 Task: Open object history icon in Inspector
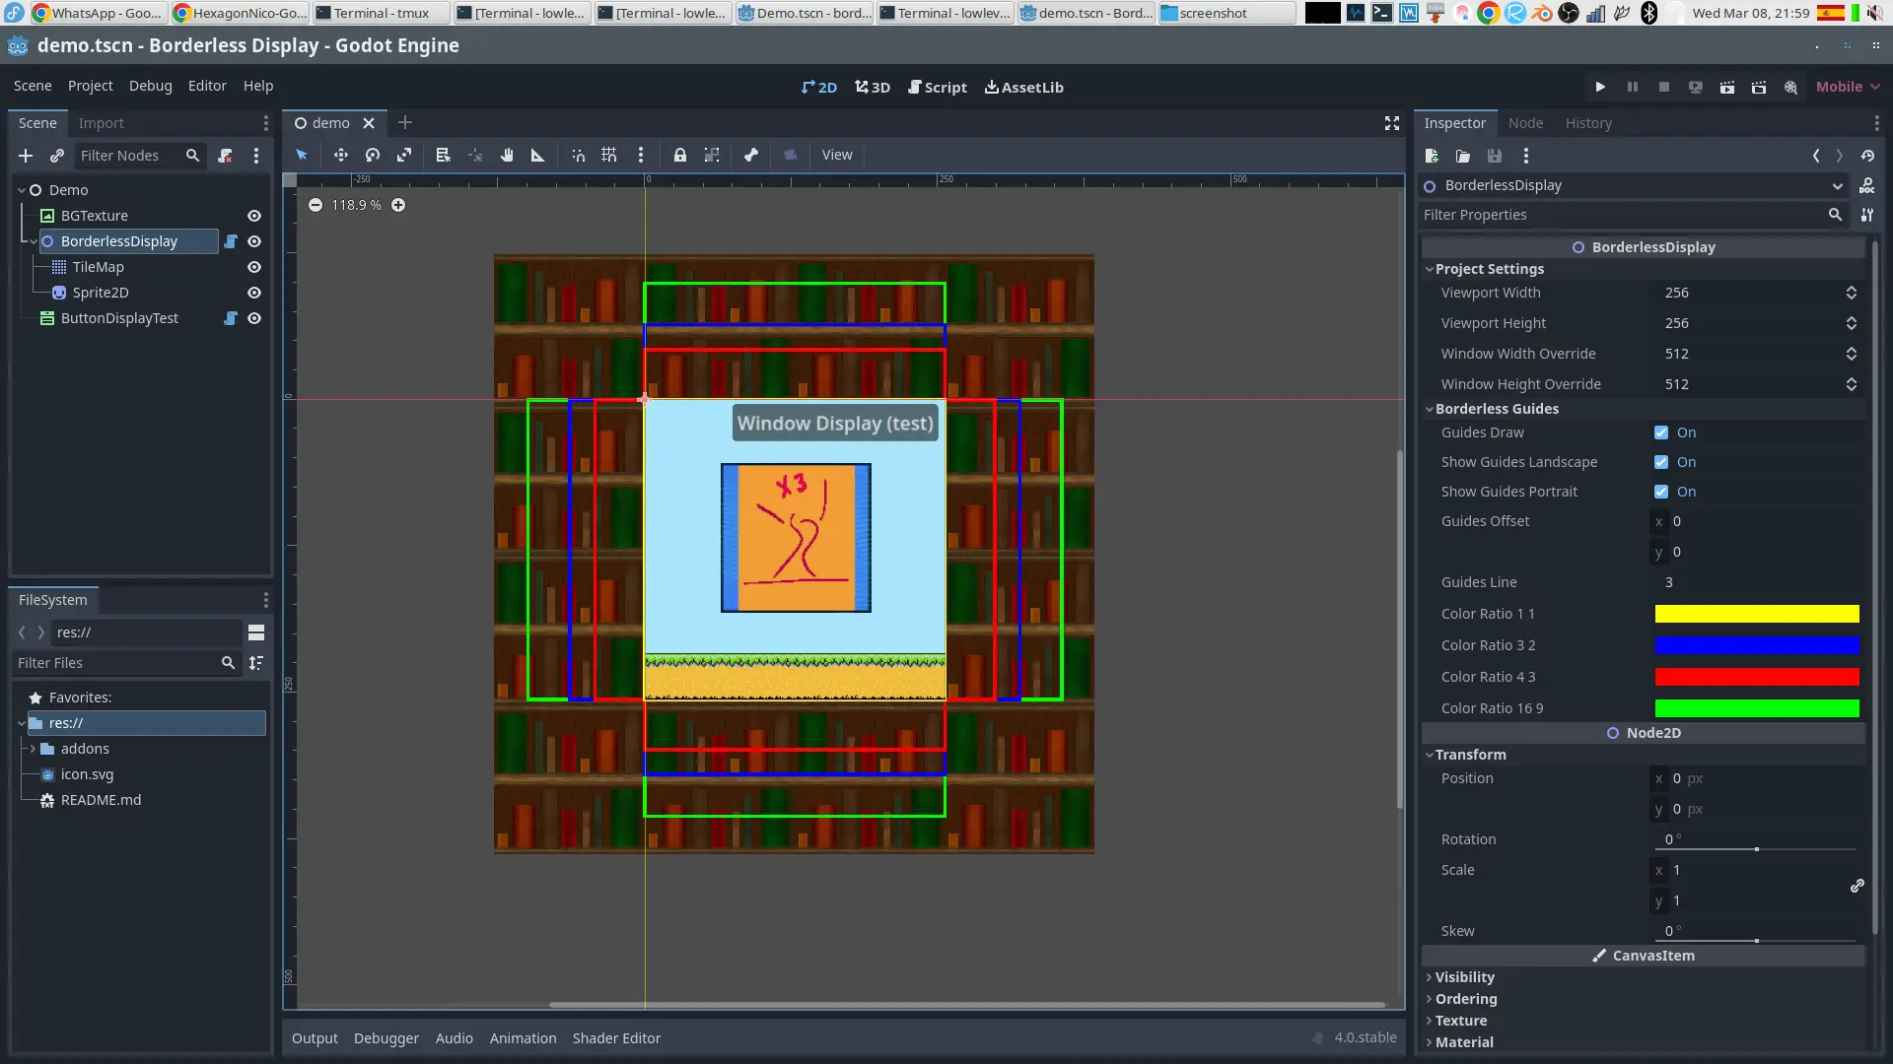[1867, 156]
